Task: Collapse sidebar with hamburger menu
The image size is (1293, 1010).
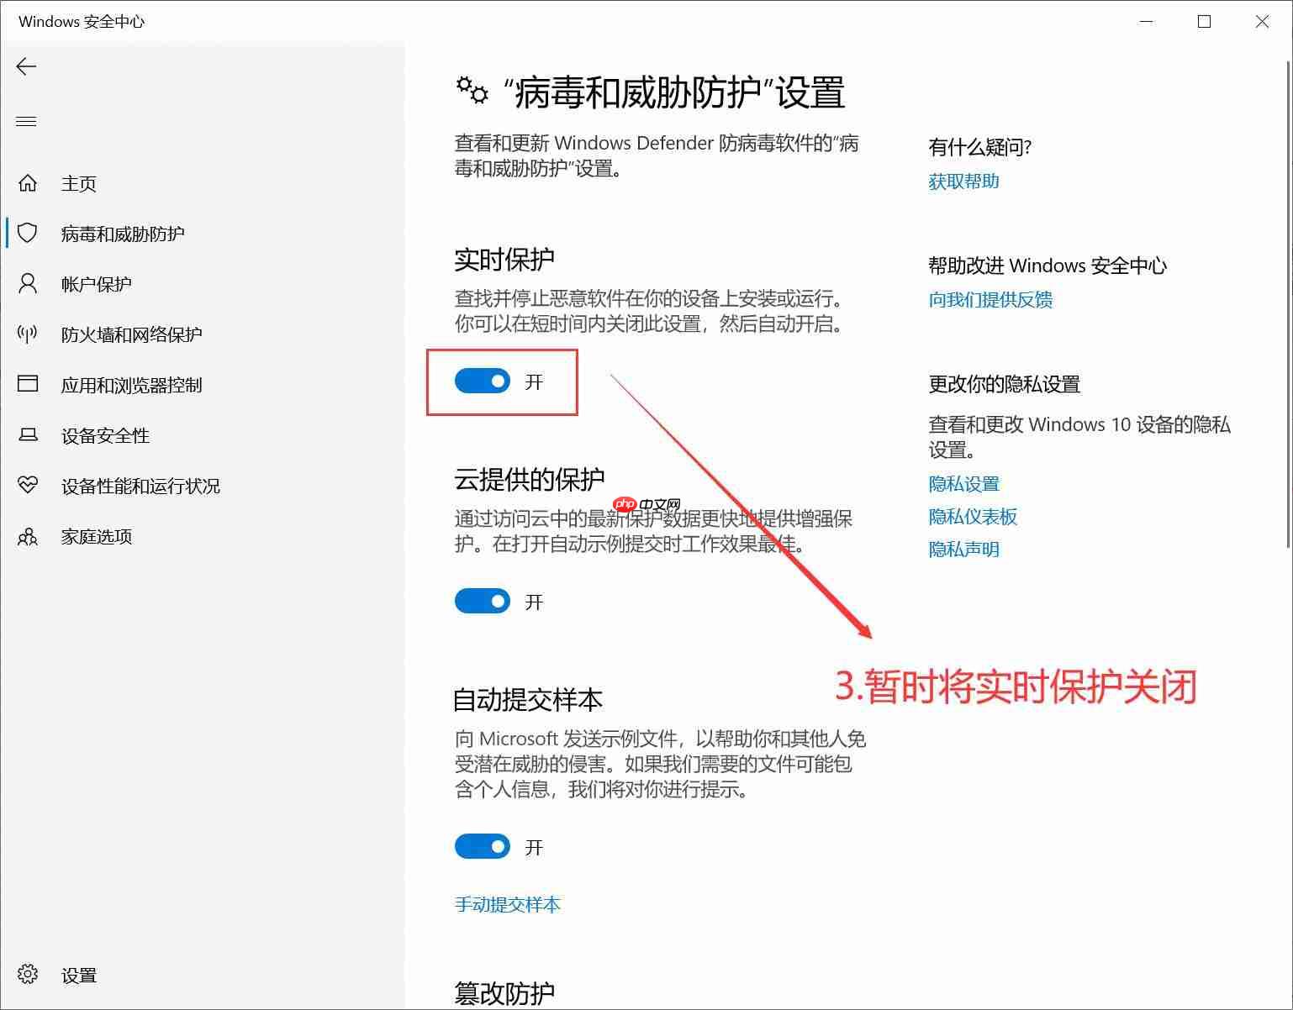Action: 26,121
